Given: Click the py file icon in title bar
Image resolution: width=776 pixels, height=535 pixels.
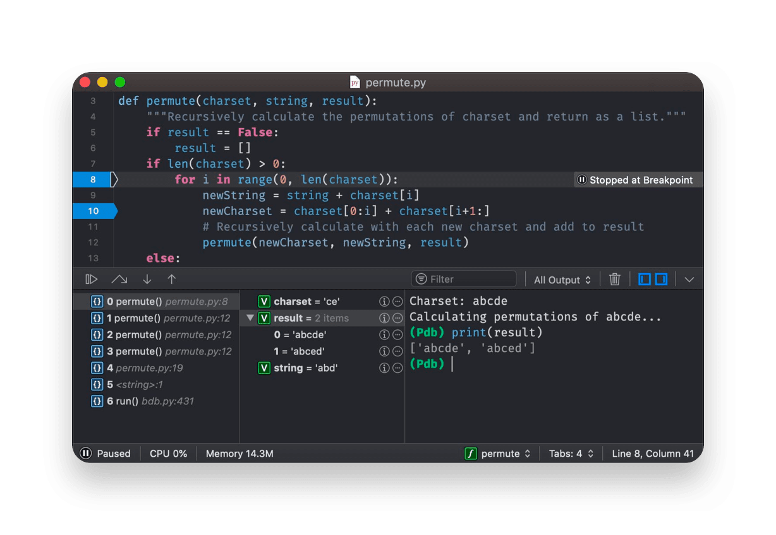Looking at the screenshot, I should (x=354, y=82).
